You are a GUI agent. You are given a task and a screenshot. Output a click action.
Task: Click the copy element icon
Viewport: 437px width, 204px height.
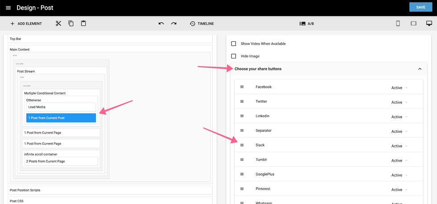(71, 24)
